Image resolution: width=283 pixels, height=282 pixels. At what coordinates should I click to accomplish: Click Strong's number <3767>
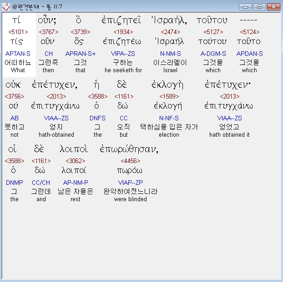pyautogui.click(x=49, y=32)
